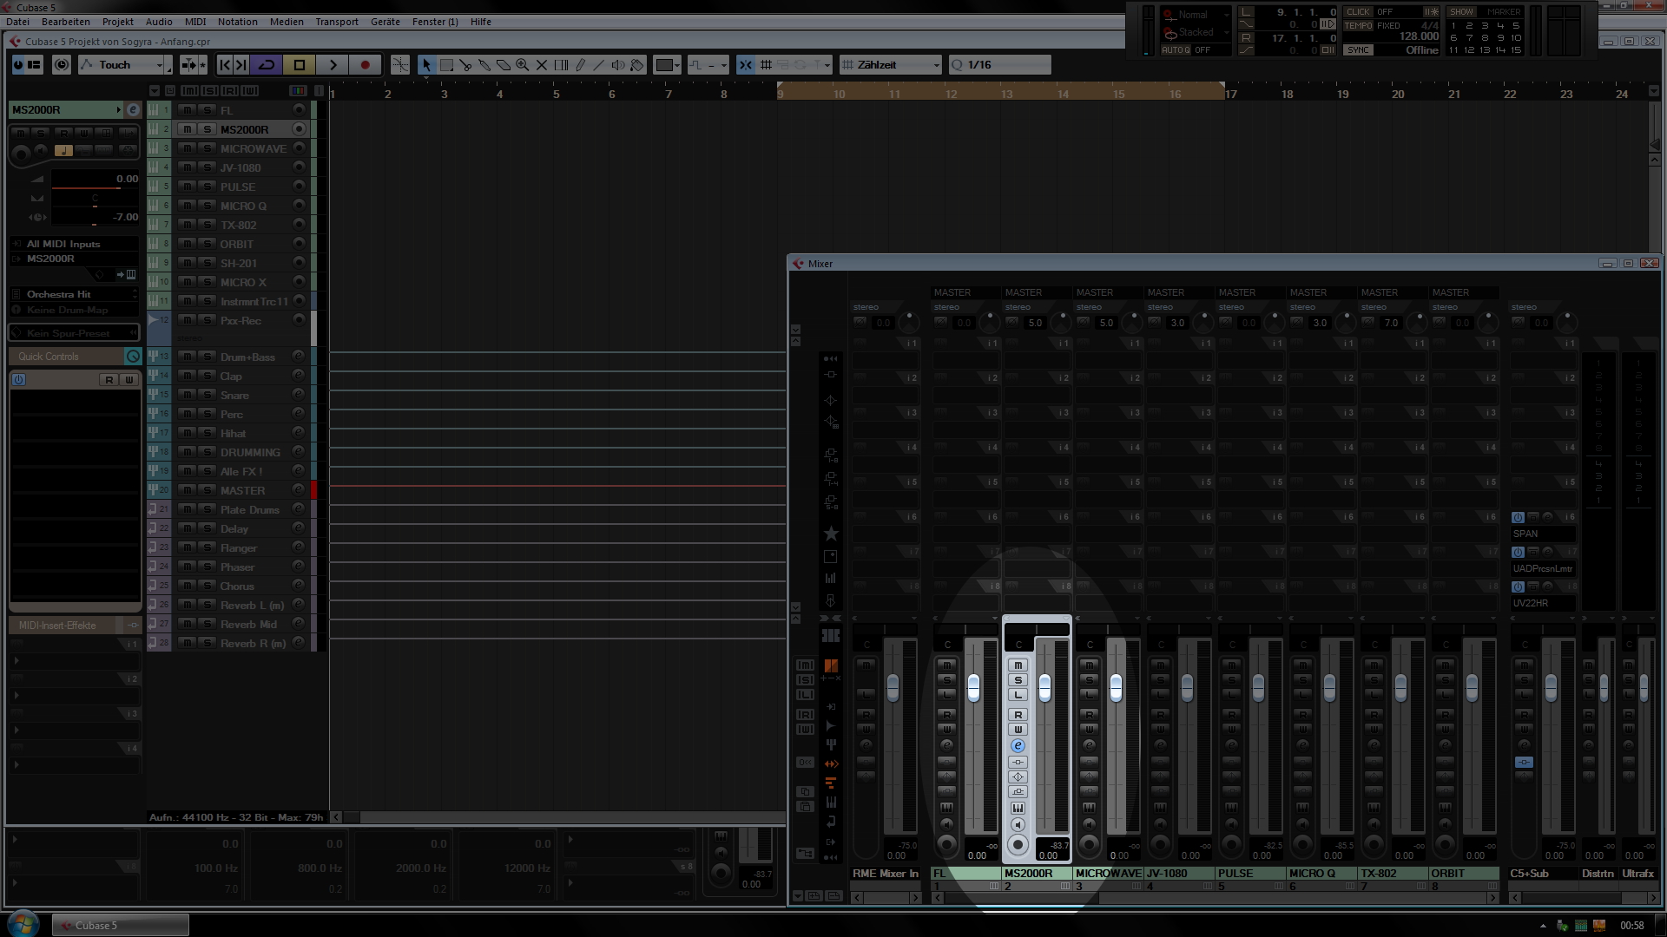Select the Glue tool in toolbar

[x=484, y=65]
